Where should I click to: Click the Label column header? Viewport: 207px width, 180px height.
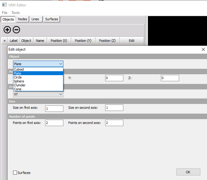[x=14, y=41]
